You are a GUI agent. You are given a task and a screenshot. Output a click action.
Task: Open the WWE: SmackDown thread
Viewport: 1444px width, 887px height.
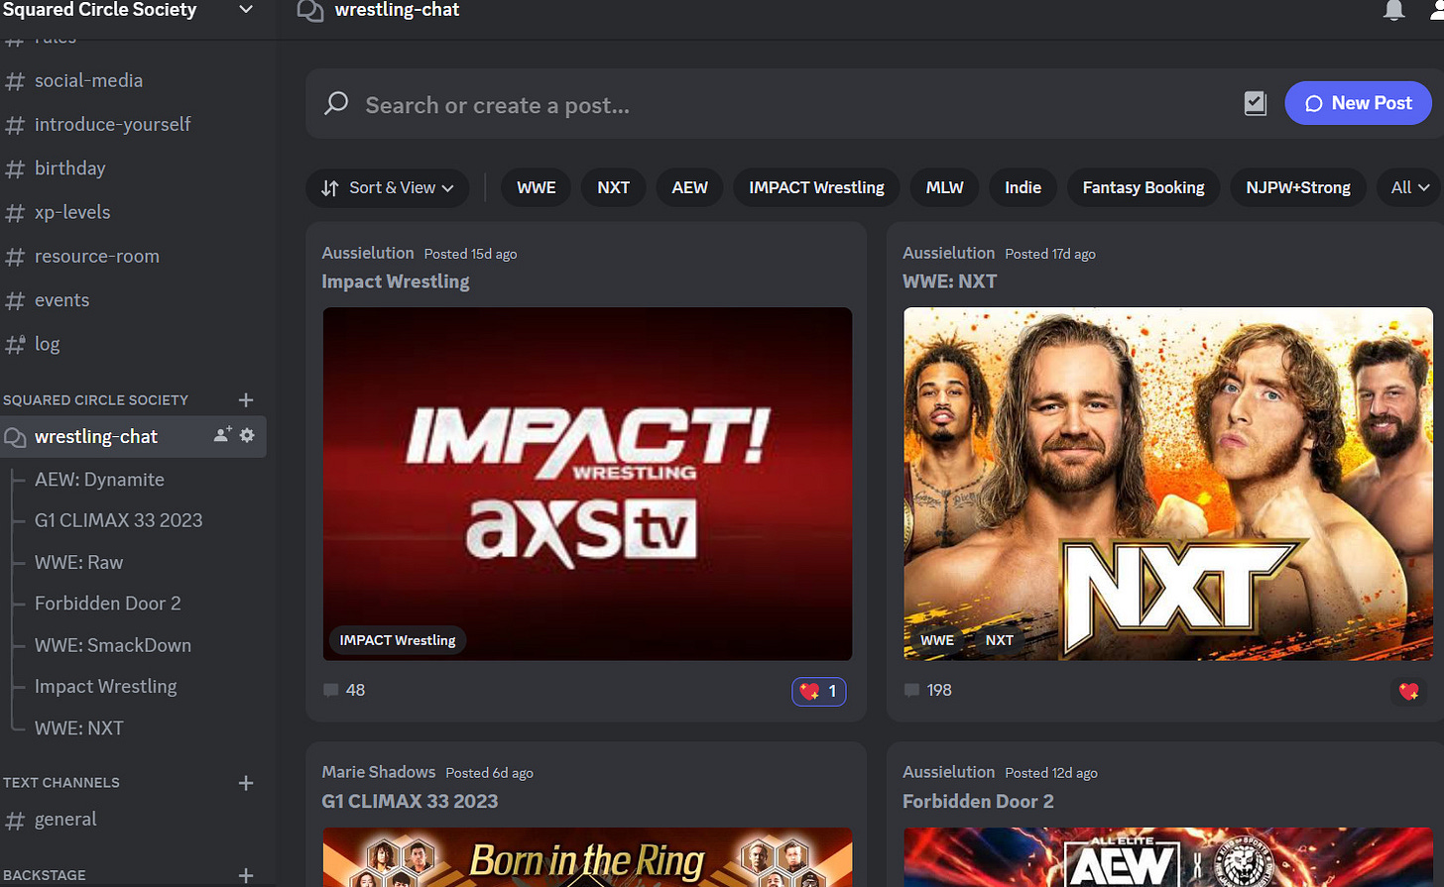pos(112,645)
